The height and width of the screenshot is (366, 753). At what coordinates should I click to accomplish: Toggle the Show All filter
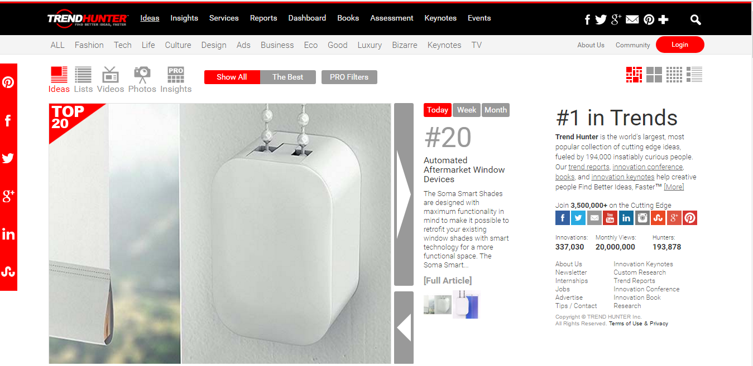pyautogui.click(x=232, y=77)
